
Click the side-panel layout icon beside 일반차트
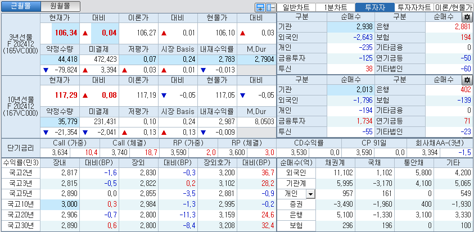coord(270,7)
